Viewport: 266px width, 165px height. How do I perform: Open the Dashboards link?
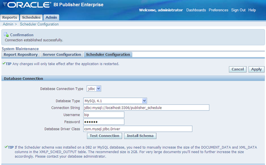pos(196,10)
